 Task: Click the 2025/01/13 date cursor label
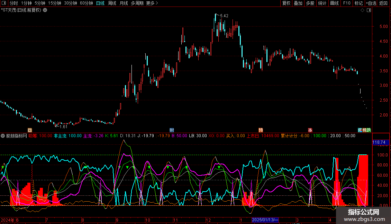coord(265,220)
